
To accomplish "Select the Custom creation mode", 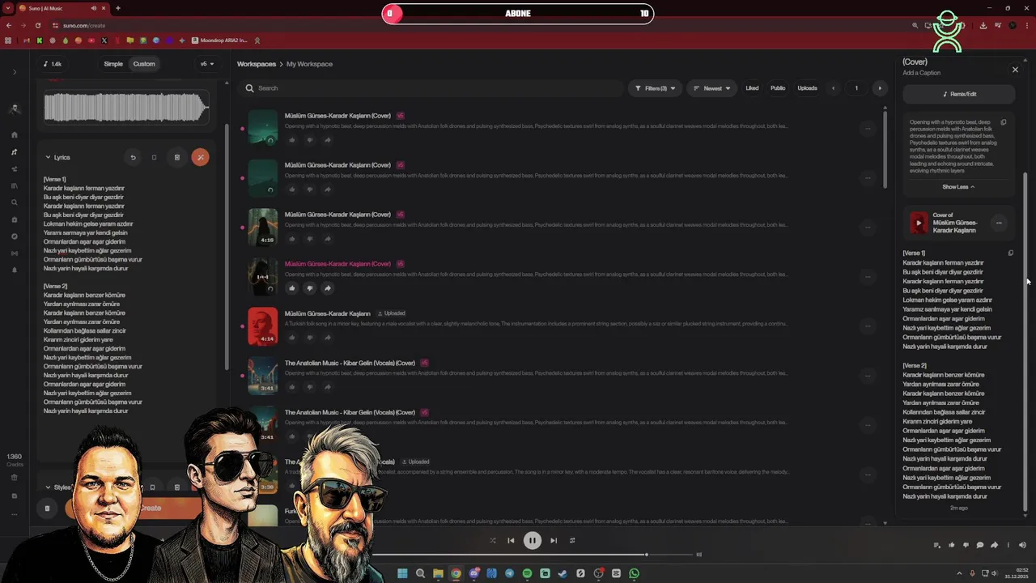I will click(x=144, y=64).
